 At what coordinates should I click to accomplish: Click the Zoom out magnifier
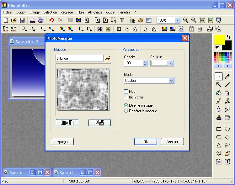(x=194, y=20)
